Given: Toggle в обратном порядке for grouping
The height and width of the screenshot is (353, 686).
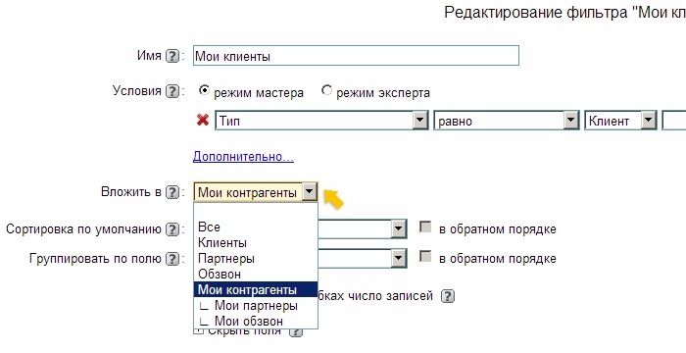Looking at the screenshot, I should tap(425, 256).
